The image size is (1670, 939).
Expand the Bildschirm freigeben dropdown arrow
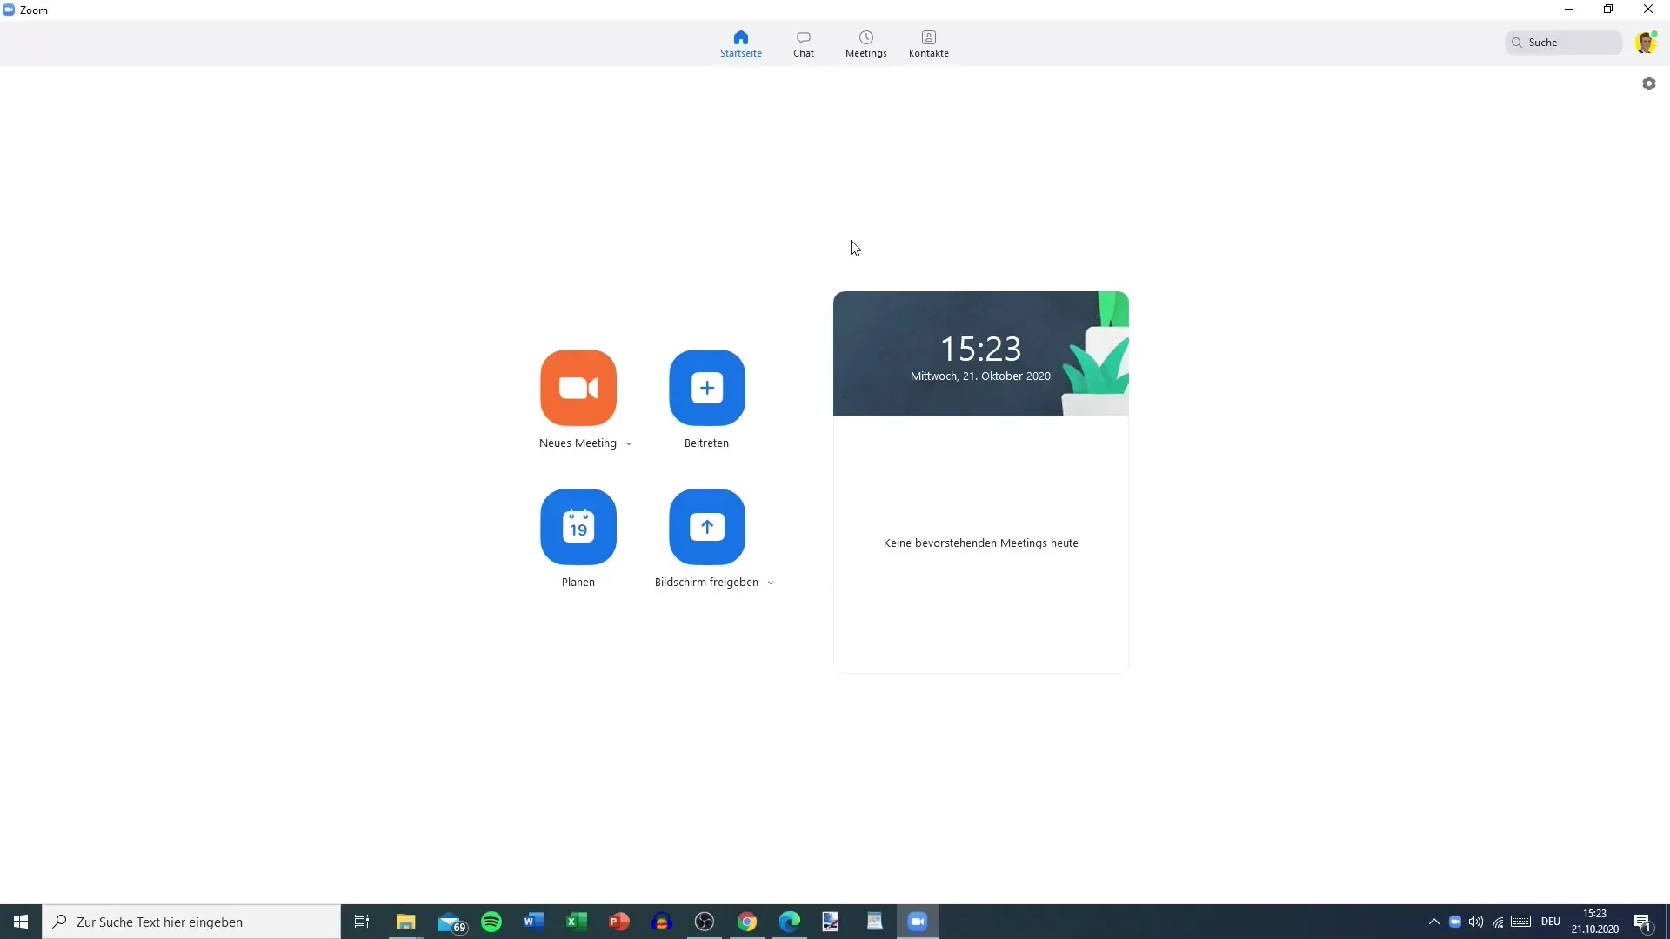[770, 583]
